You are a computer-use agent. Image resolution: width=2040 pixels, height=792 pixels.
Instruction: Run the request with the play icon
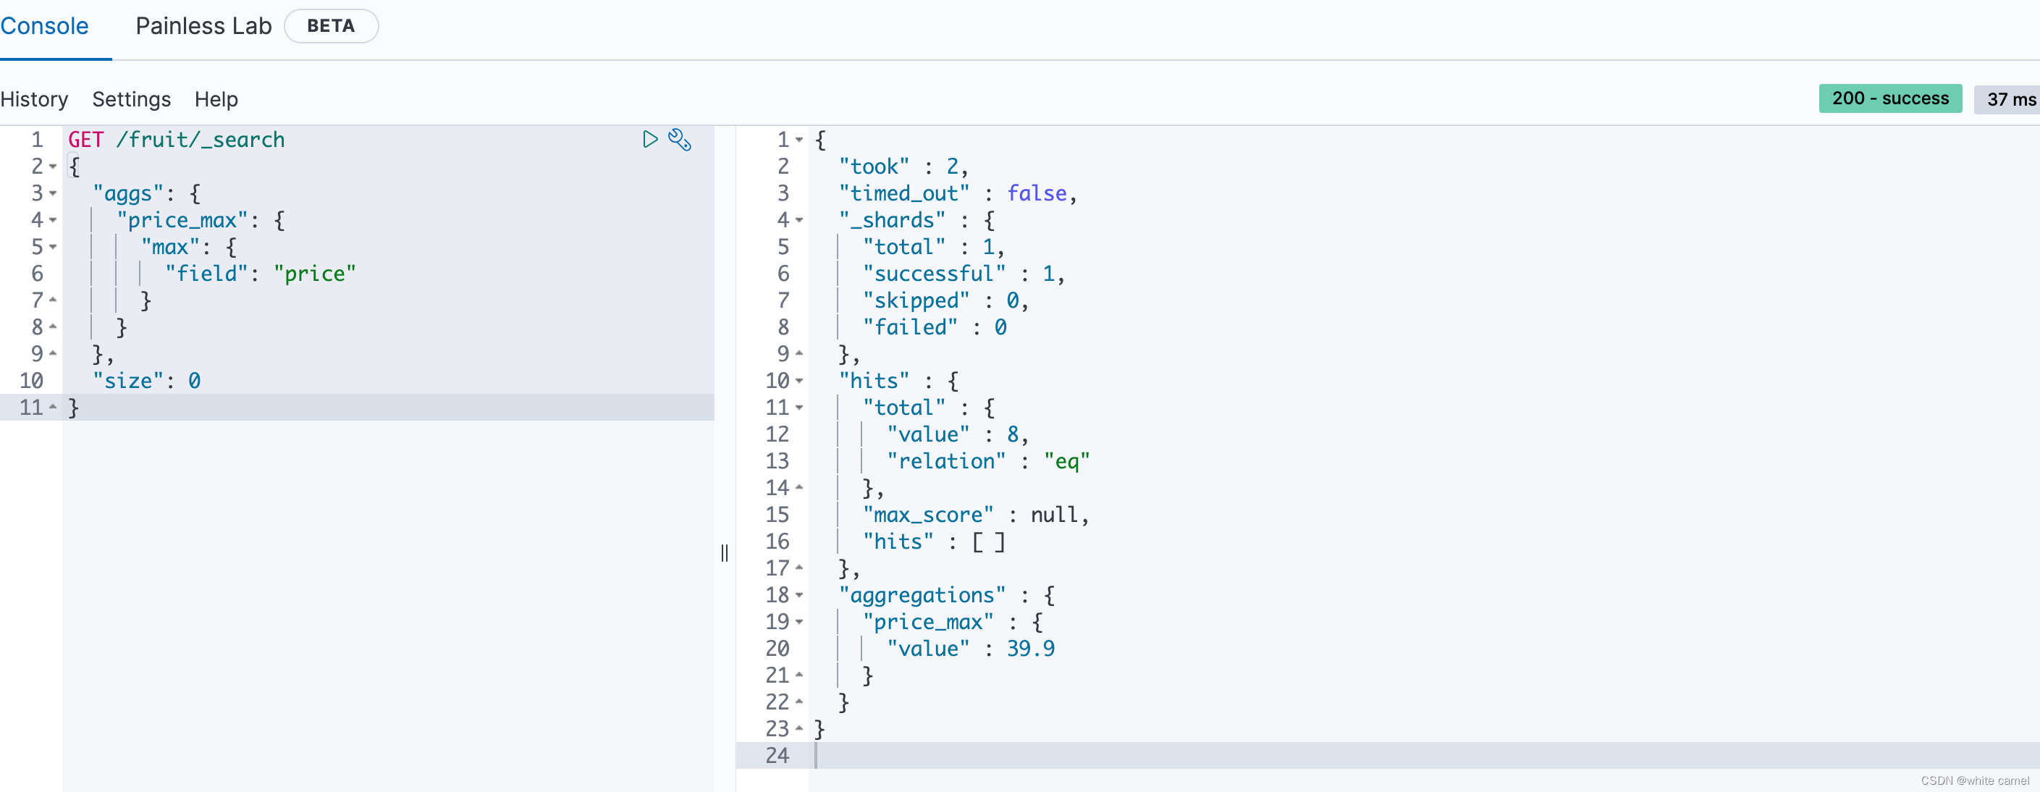tap(650, 140)
